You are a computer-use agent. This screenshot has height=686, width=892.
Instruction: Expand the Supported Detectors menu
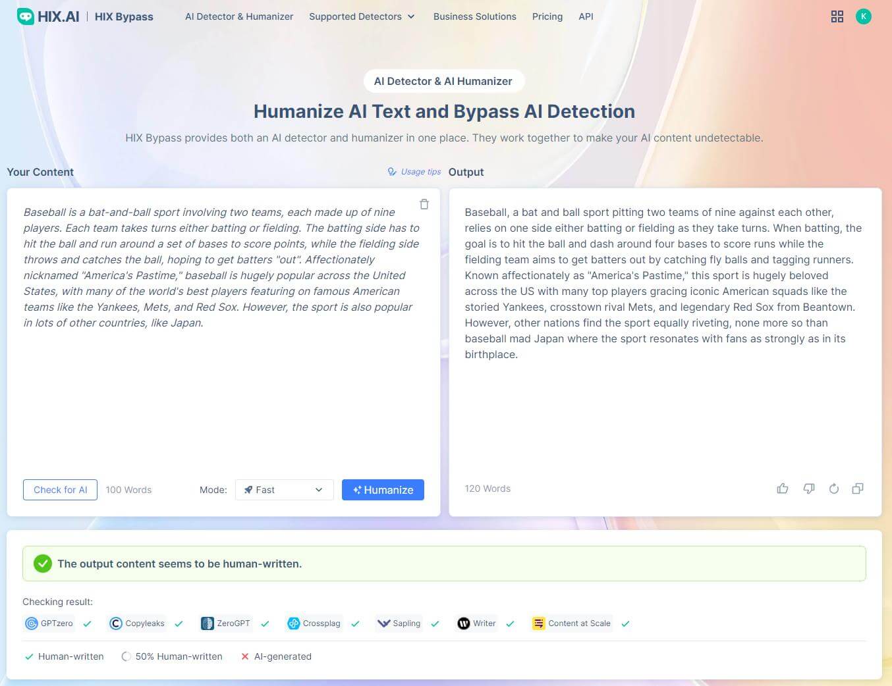point(362,16)
